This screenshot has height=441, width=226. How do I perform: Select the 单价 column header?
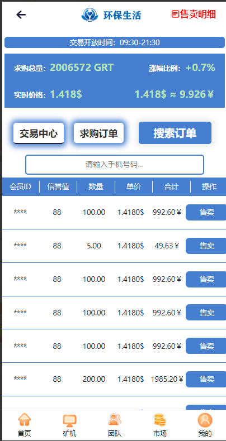click(x=134, y=186)
